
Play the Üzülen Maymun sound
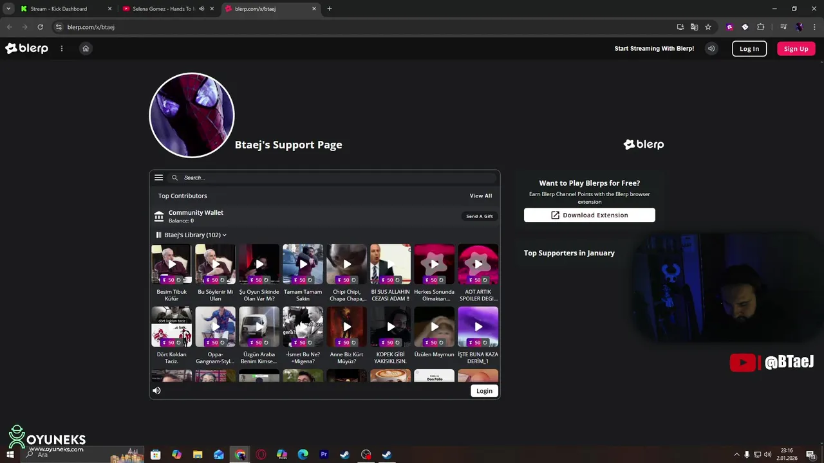[434, 327]
